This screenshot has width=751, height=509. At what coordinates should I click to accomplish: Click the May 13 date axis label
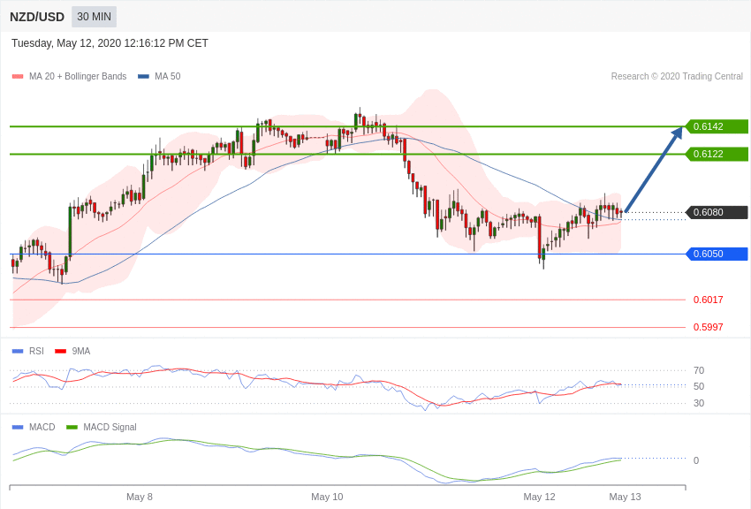(625, 497)
